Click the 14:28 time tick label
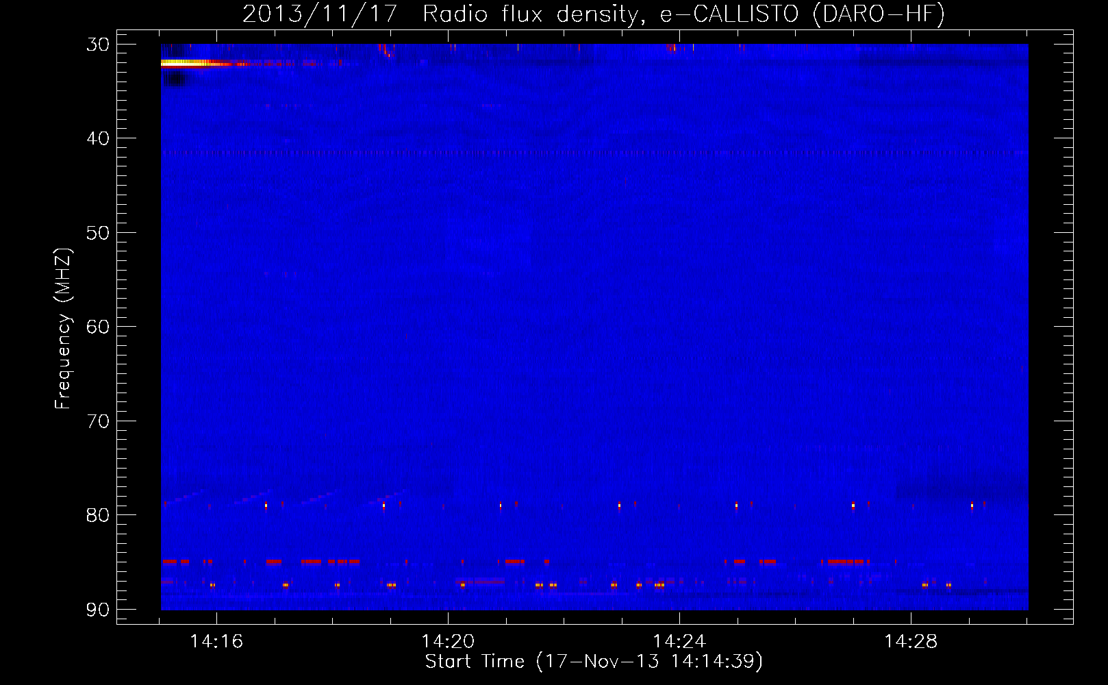Image resolution: width=1108 pixels, height=685 pixels. (911, 642)
